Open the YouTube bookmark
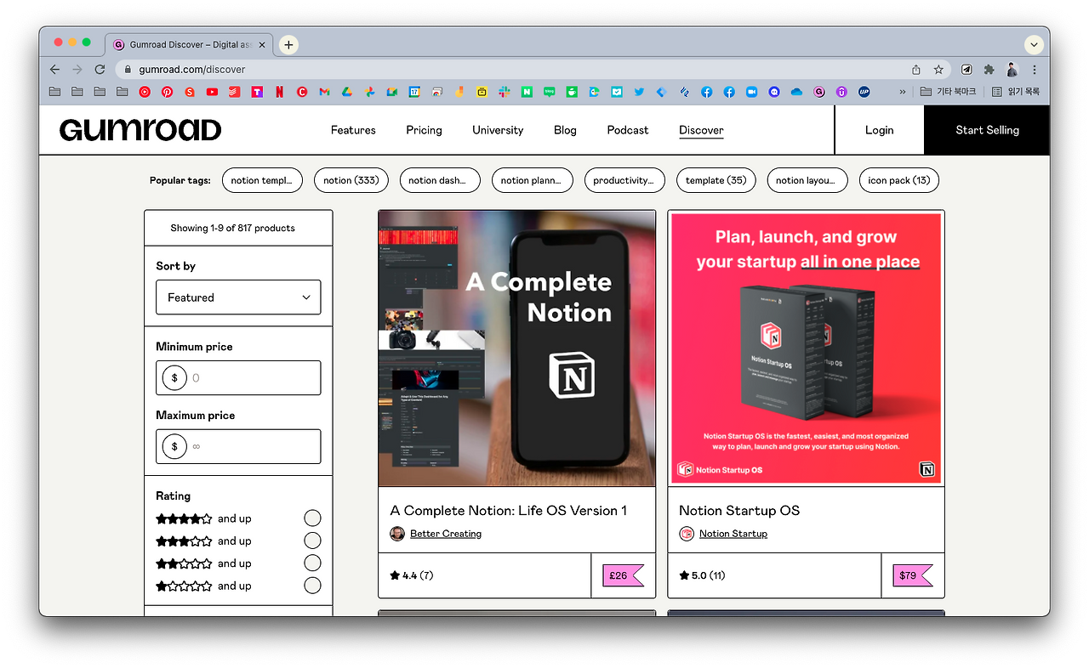1089x668 pixels. 212,92
